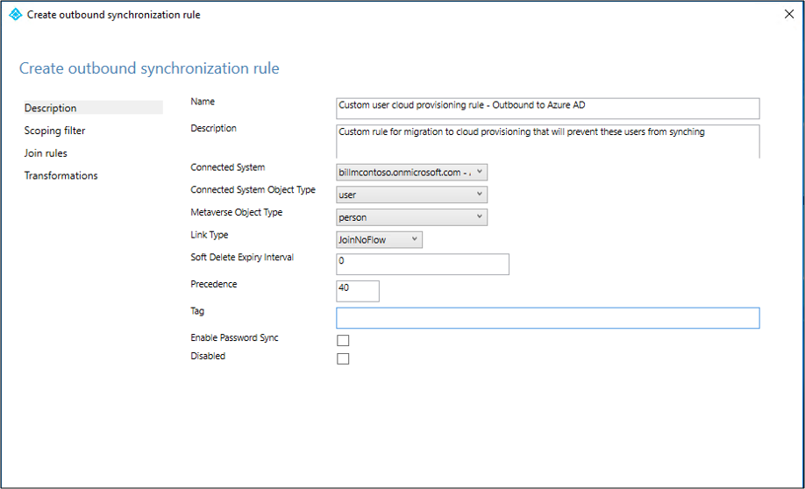Click into the Description text area
The height and width of the screenshot is (489, 805).
(548, 141)
